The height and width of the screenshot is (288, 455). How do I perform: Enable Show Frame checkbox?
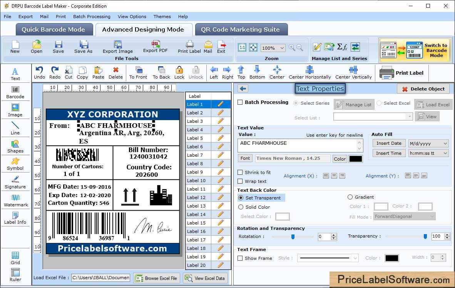coord(240,258)
